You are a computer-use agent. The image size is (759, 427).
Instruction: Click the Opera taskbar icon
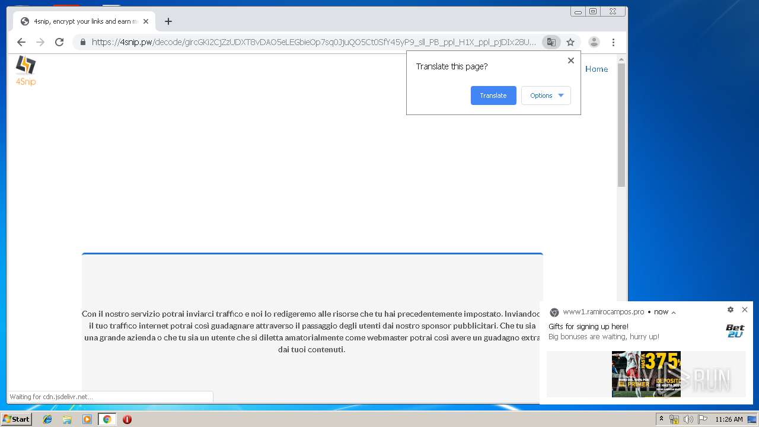pyautogui.click(x=127, y=419)
